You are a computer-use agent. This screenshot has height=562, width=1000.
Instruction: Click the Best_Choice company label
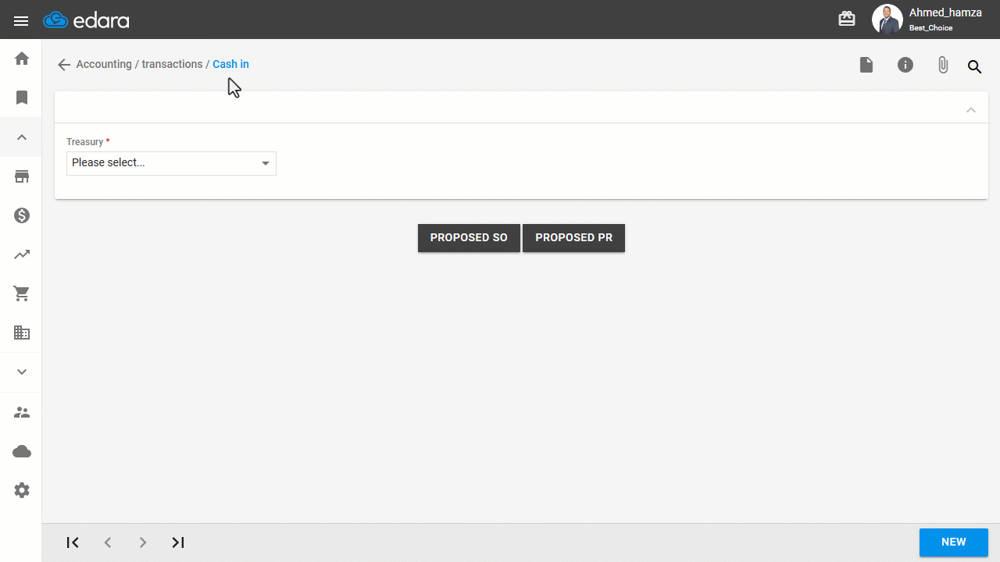point(930,28)
